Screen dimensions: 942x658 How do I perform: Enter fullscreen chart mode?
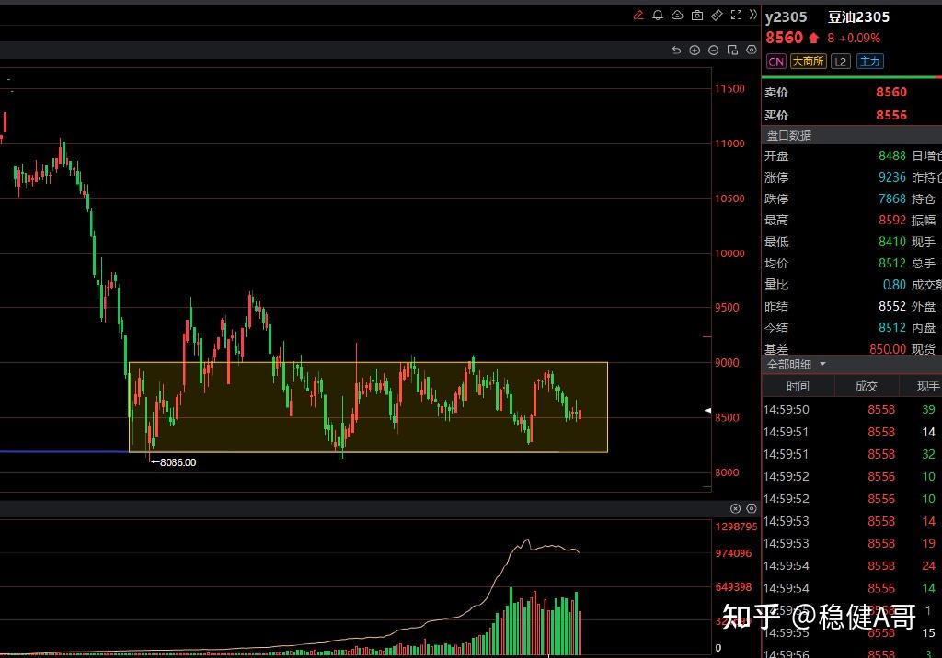736,15
